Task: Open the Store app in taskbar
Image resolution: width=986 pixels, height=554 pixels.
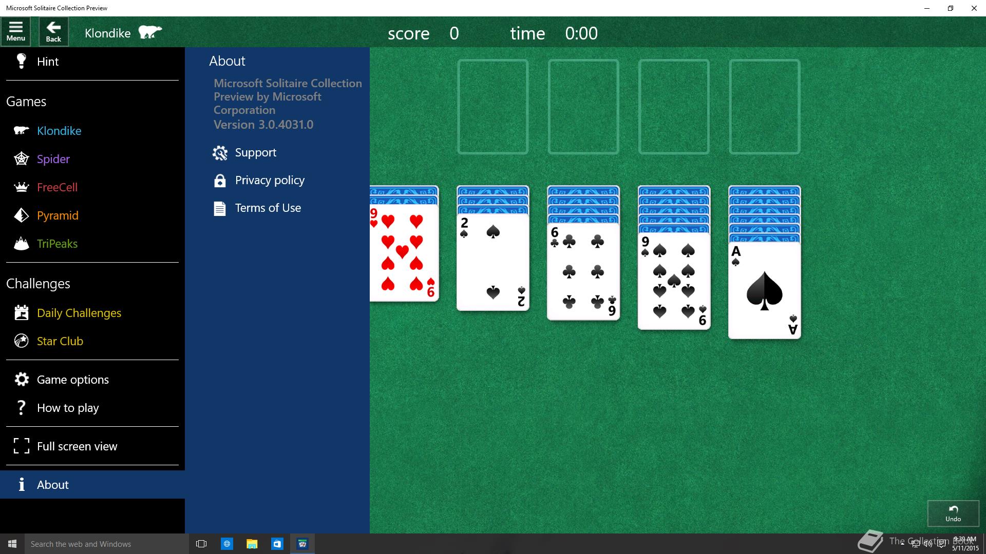Action: 277,544
